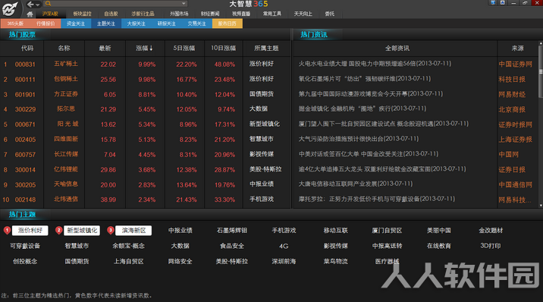Screen dimensions: 543x302
Task: Open the 科技日报 source link
Action: 512,80
